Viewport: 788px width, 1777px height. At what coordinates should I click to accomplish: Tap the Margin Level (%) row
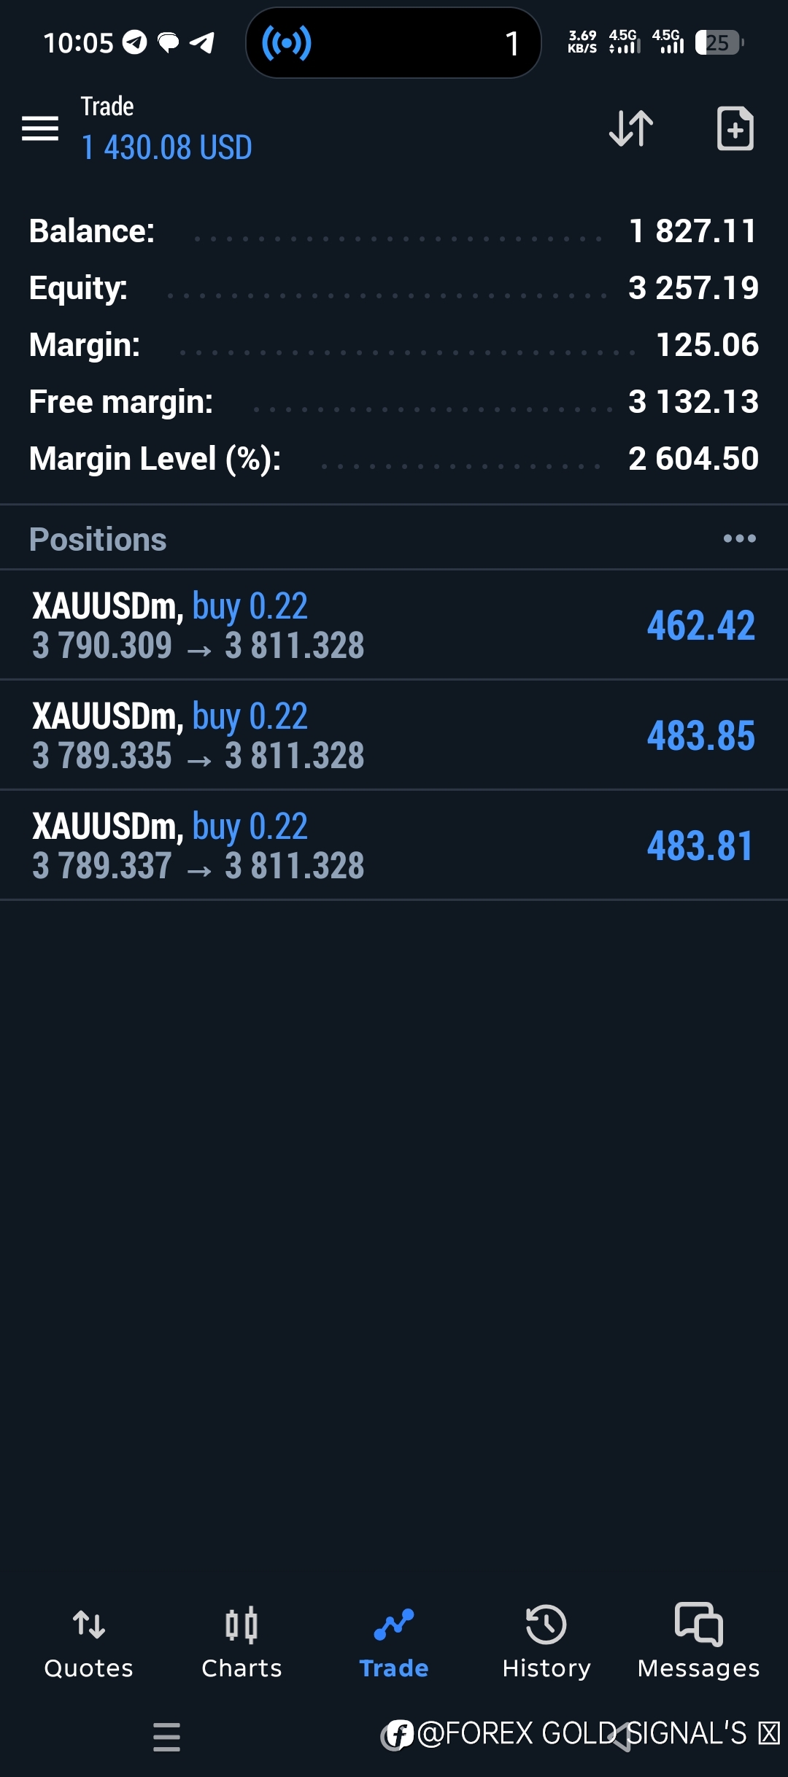click(x=394, y=459)
